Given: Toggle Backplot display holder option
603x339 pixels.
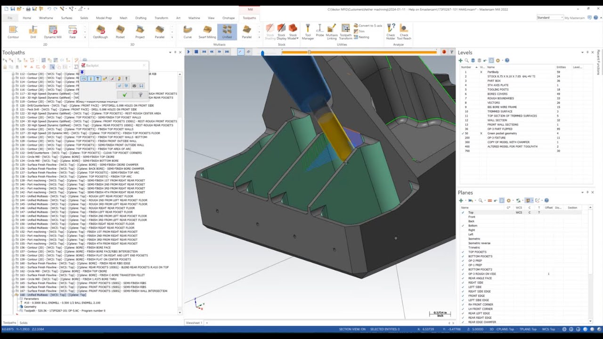Looking at the screenshot, I should point(98,79).
